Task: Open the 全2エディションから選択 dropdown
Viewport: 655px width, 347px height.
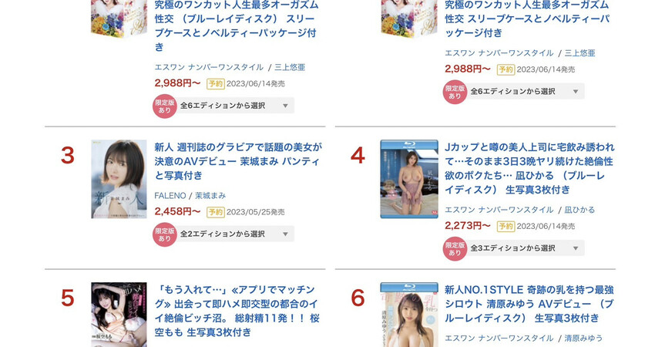Action: pyautogui.click(x=236, y=234)
